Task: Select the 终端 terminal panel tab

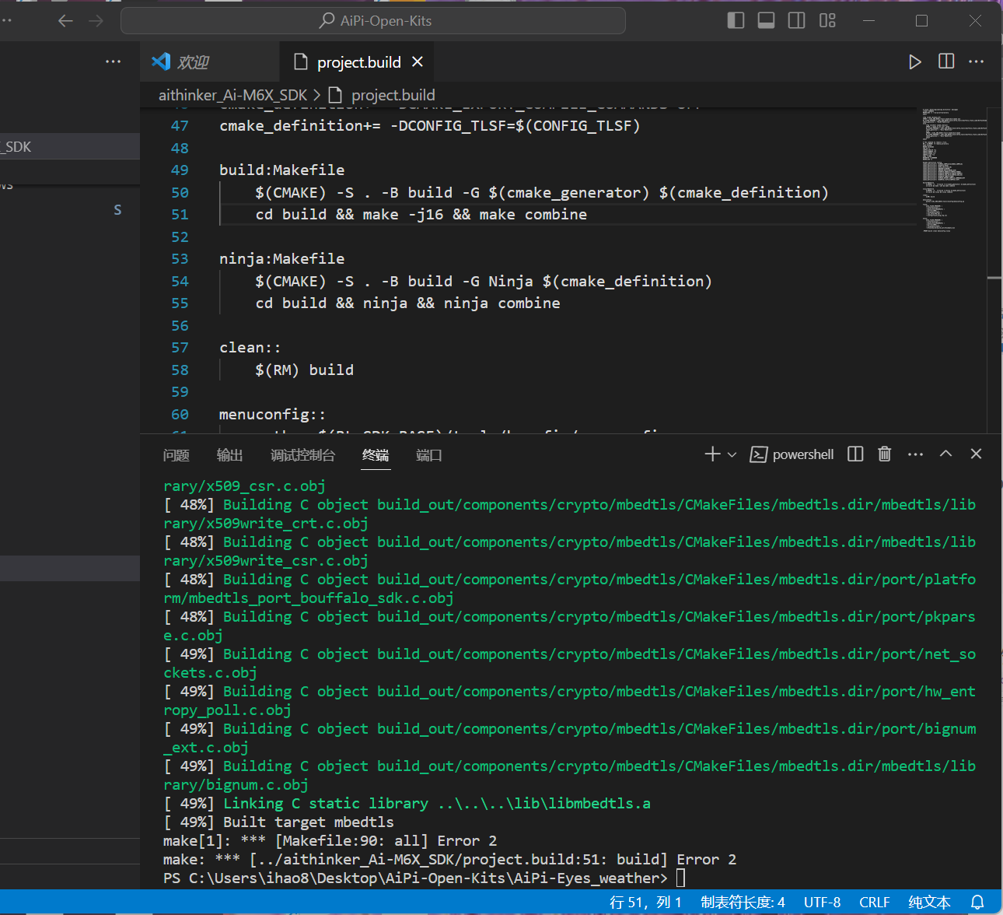Action: coord(376,455)
